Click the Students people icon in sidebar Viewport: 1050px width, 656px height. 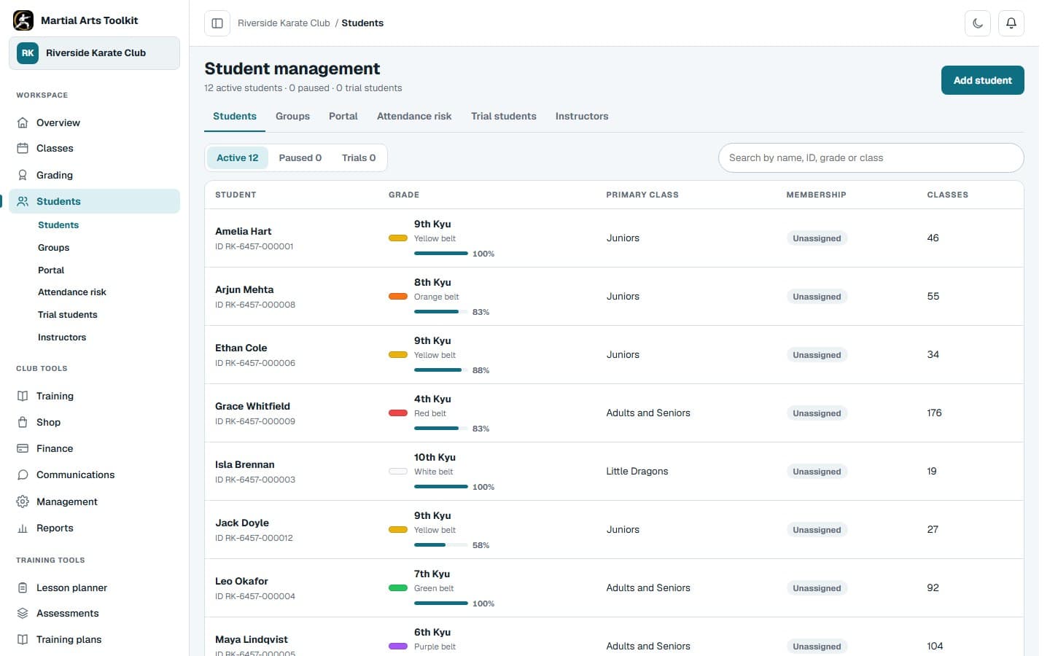pyautogui.click(x=23, y=201)
